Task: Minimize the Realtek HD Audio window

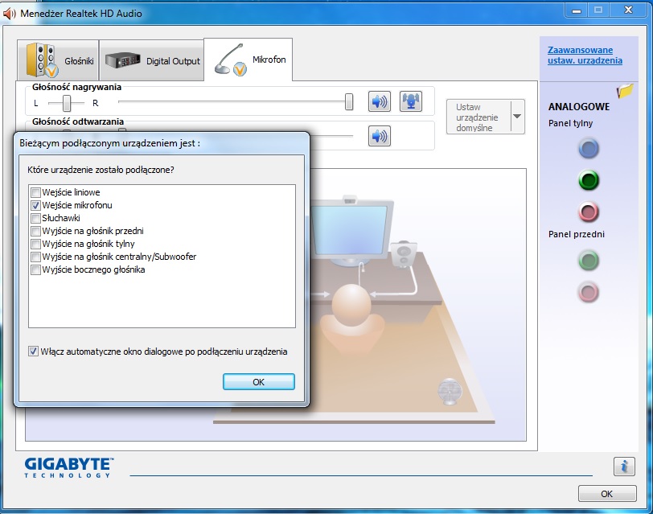Action: tap(577, 10)
